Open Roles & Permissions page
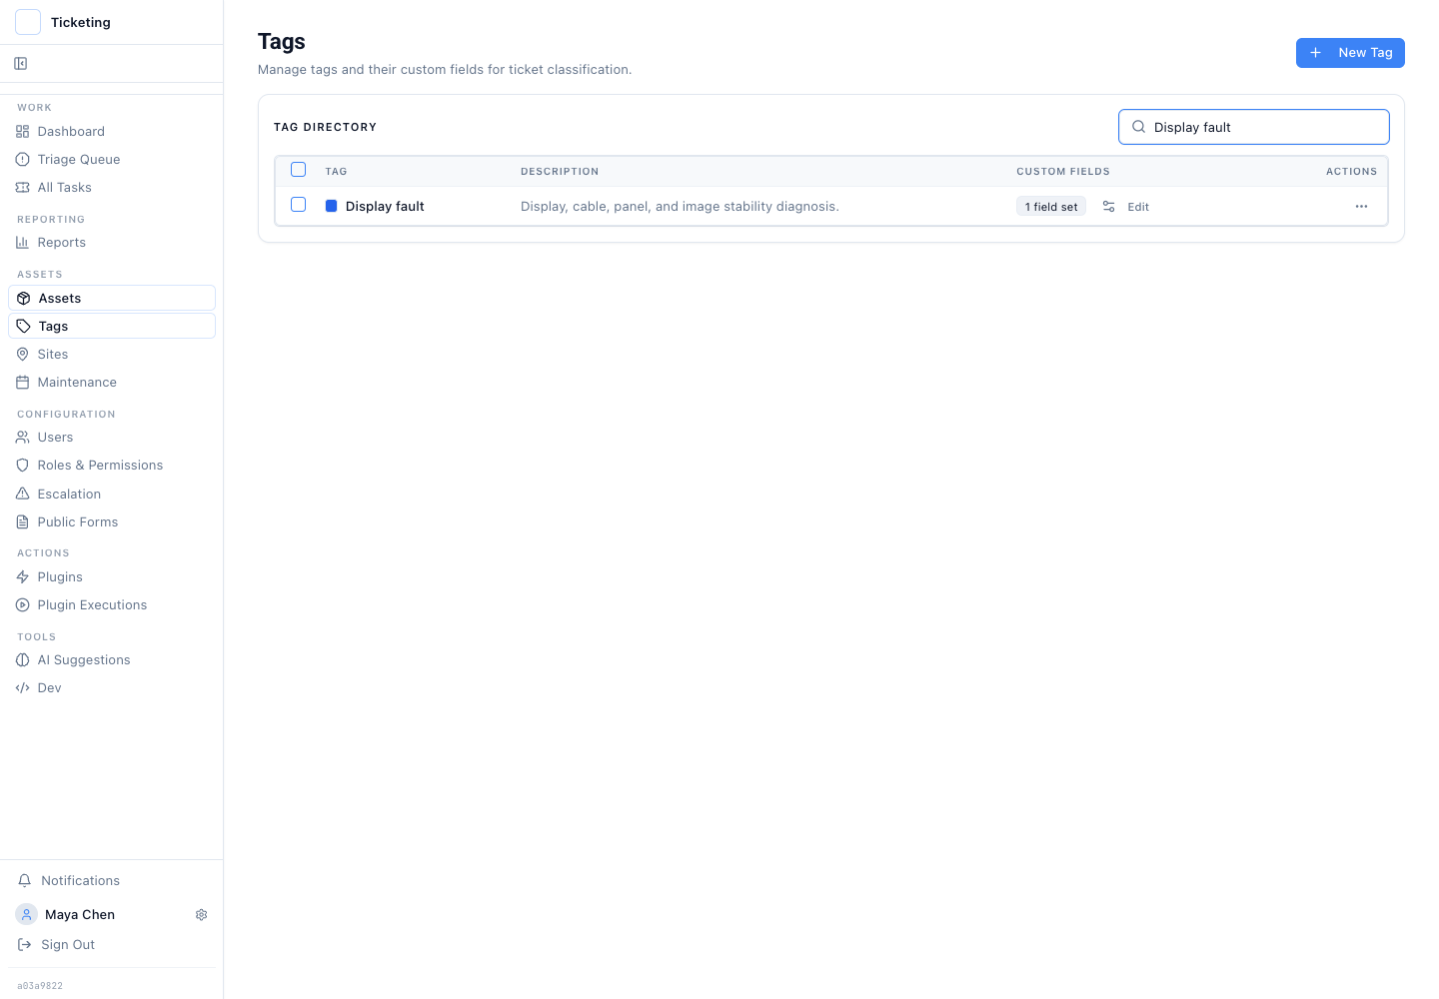This screenshot has height=999, width=1439. click(x=112, y=466)
